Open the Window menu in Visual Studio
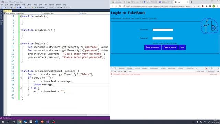Viewport: 220px width, 124px height. [58, 4]
